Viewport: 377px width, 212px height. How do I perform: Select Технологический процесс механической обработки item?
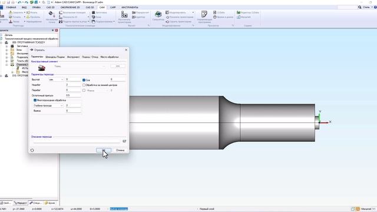(x=31, y=39)
